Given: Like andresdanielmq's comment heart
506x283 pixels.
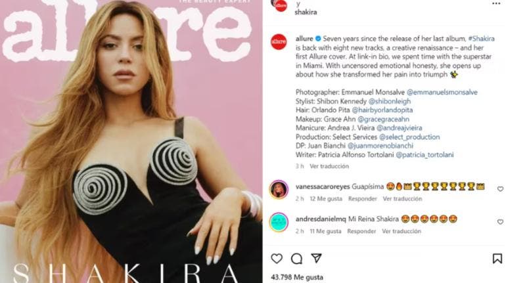Looking at the screenshot, I should [500, 222].
